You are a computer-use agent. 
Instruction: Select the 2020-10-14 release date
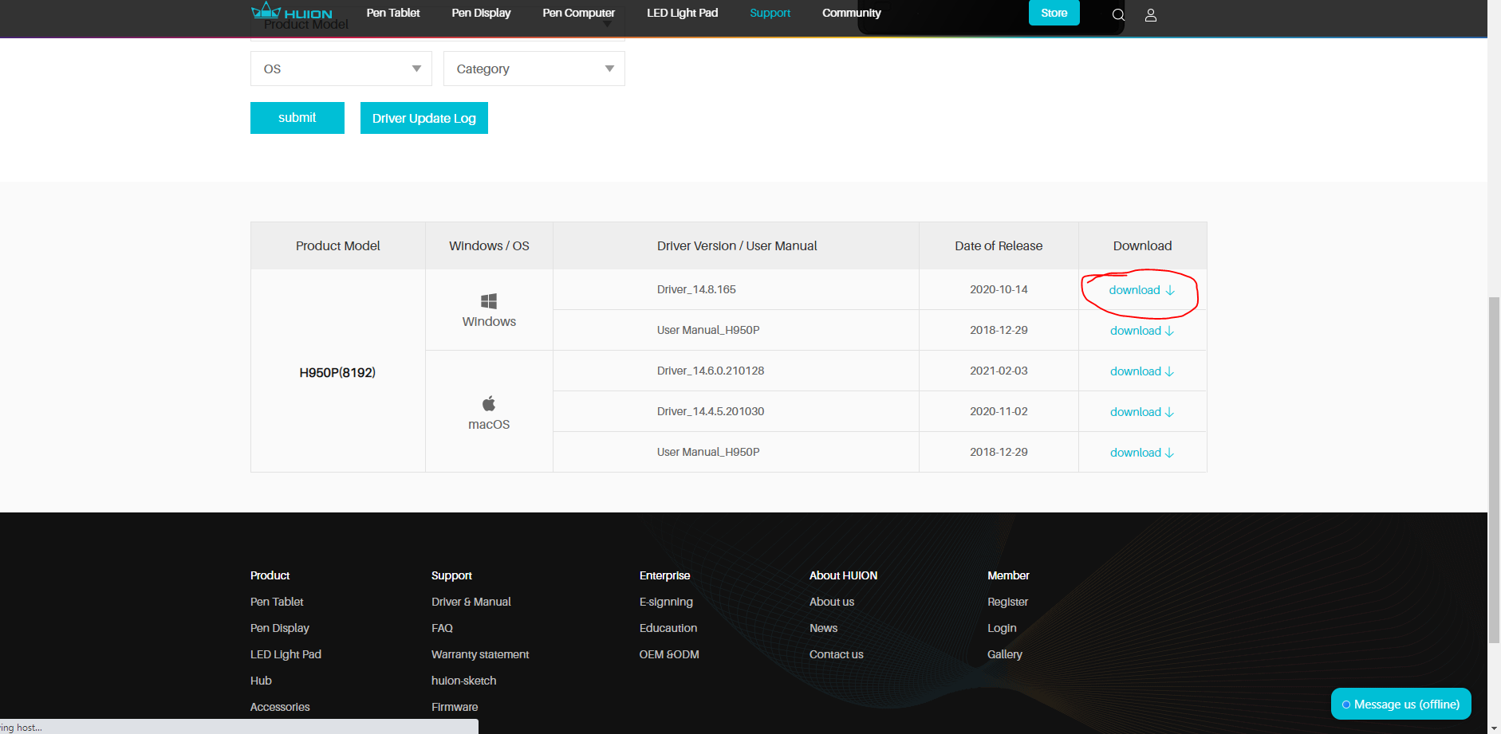coord(999,289)
